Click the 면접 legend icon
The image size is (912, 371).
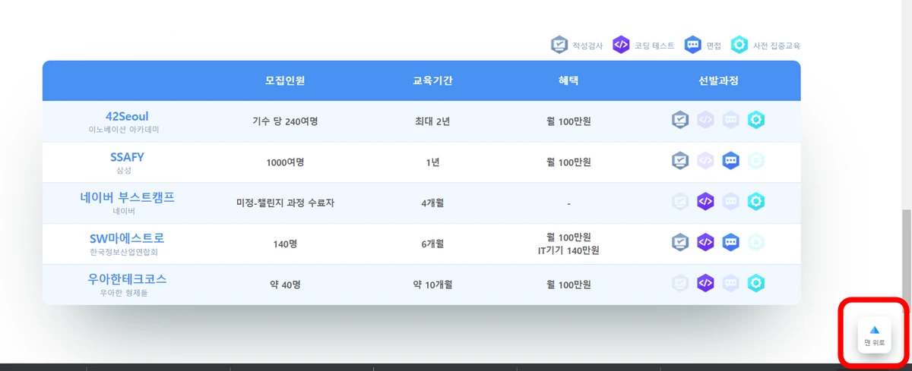pos(692,45)
